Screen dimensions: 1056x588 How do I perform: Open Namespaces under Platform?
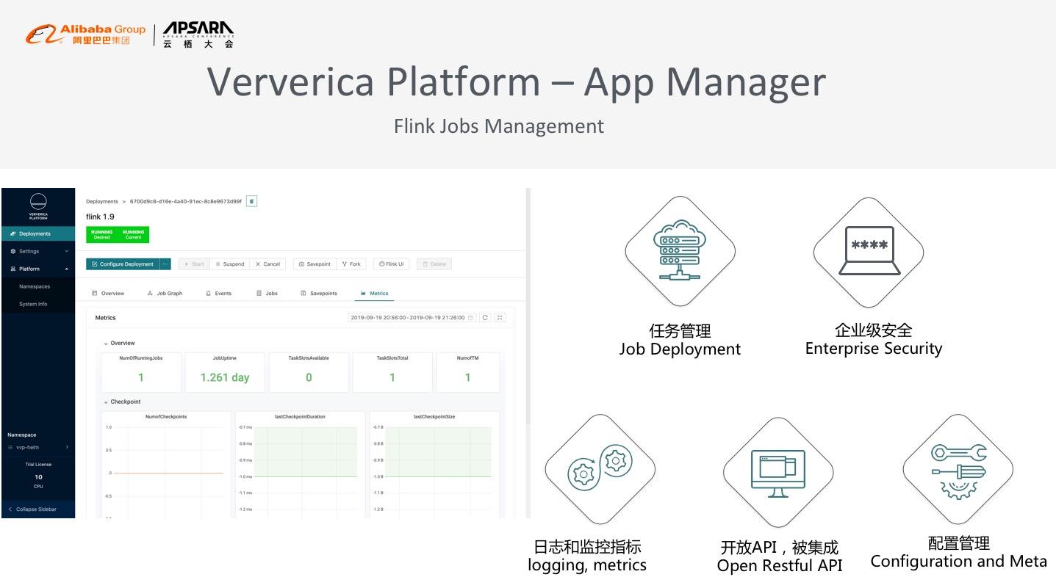pyautogui.click(x=35, y=286)
